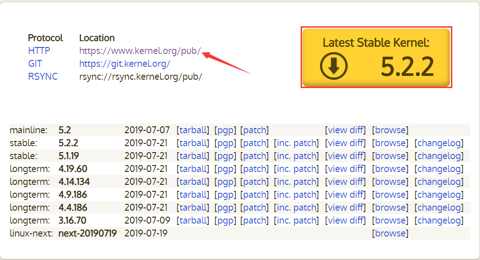Screen dimensions: 480x260
Task: Open patch for longterm 4.9.186
Action: 255,195
